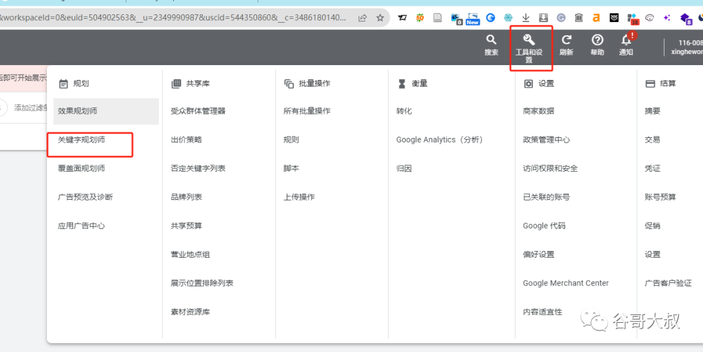Click the extension icon badged 0

[456, 18]
